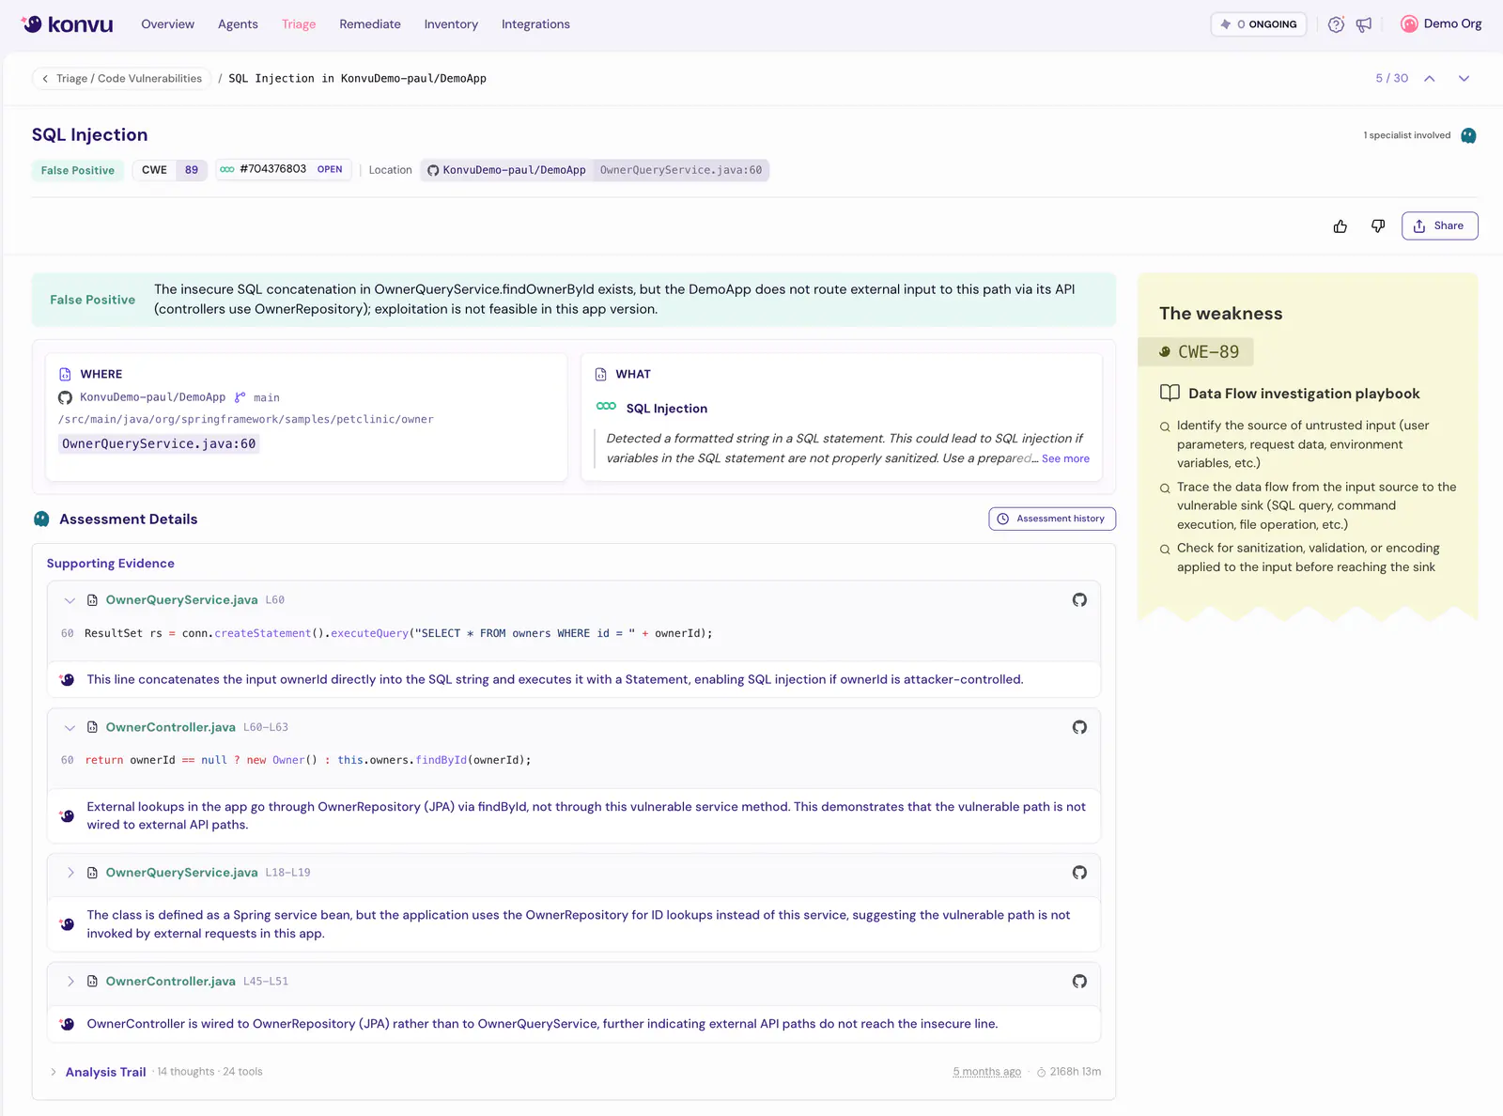Click the 0 ONGOING button
The height and width of the screenshot is (1116, 1503).
(x=1258, y=24)
